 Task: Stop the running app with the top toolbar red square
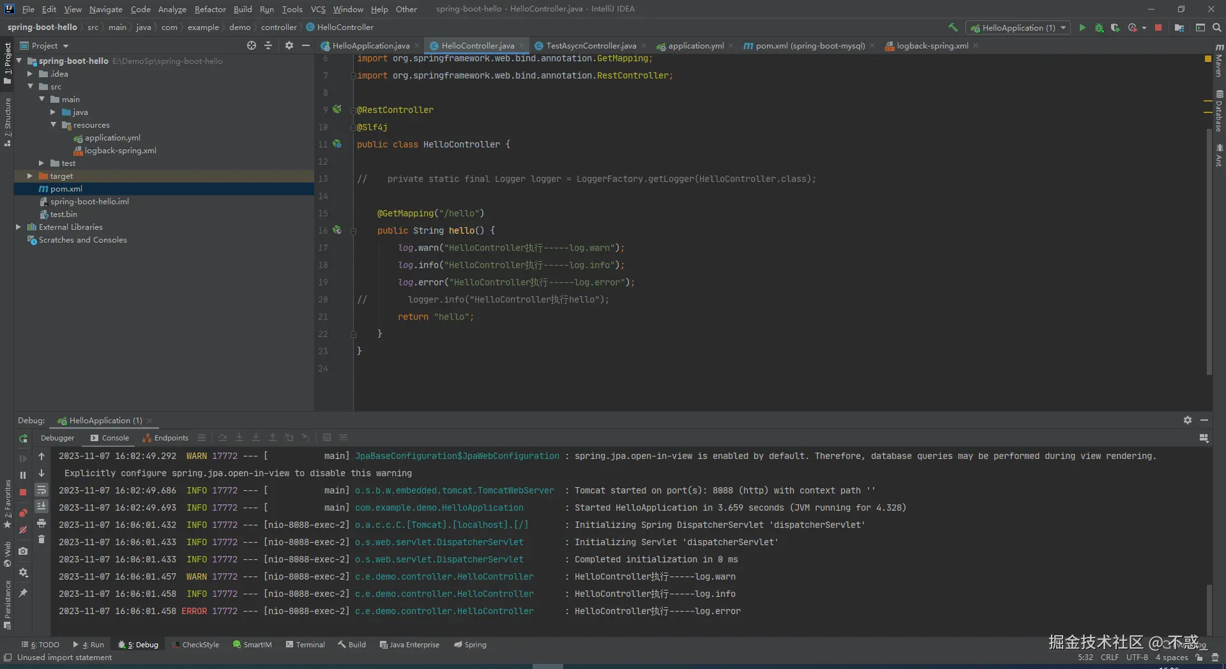tap(1158, 27)
